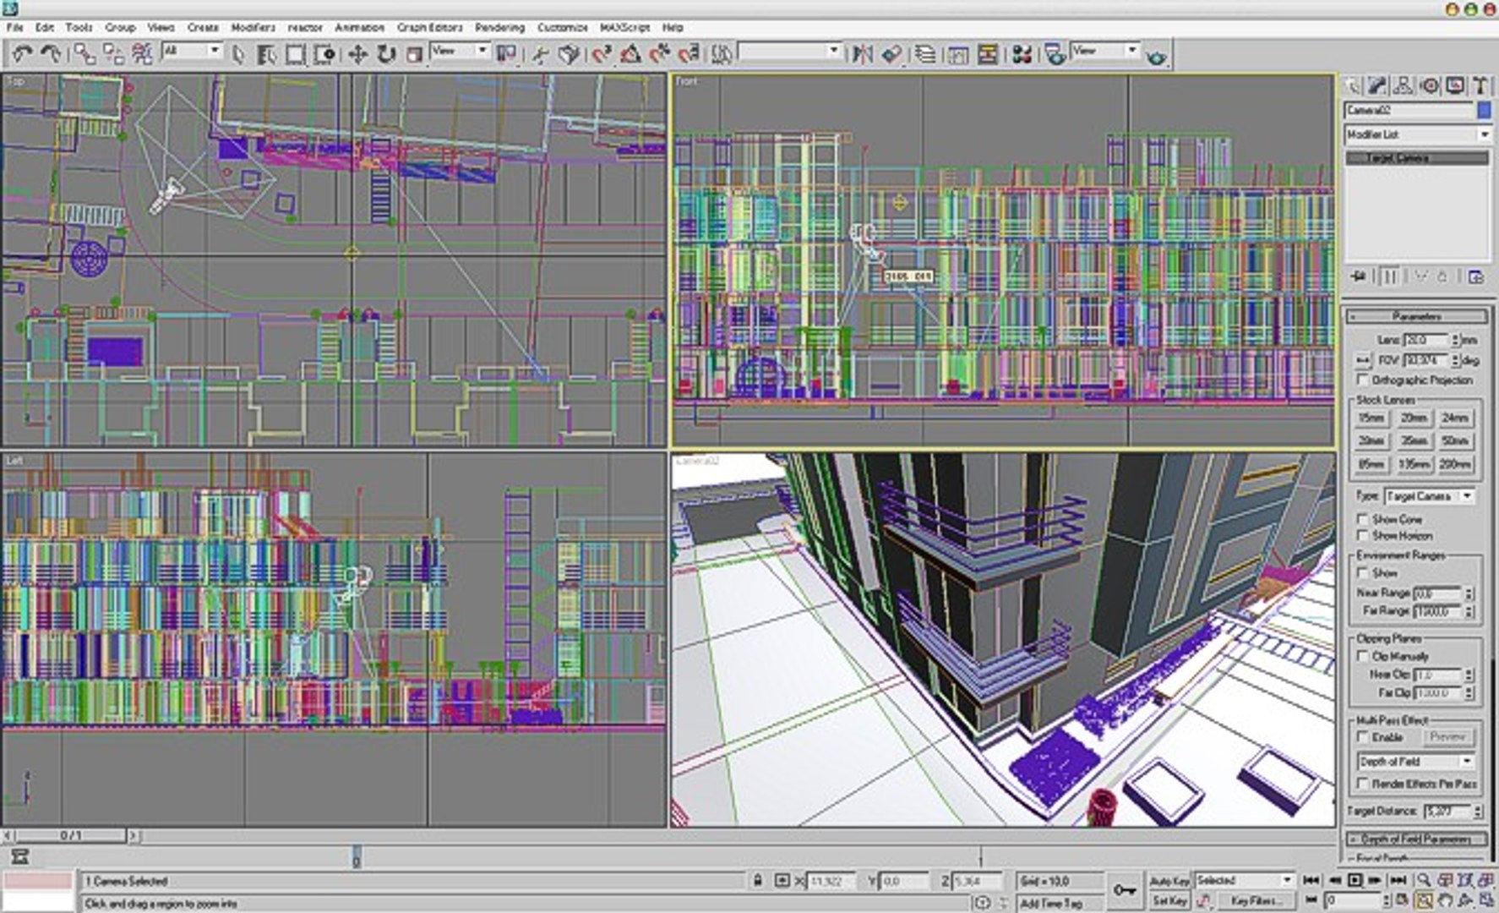Click the Auto Key button
Screen dimensions: 1499x913
coord(1169,881)
